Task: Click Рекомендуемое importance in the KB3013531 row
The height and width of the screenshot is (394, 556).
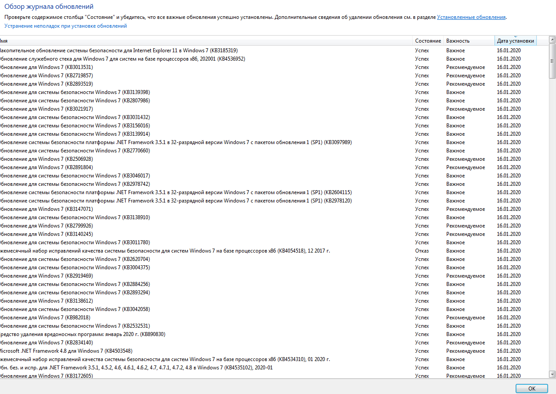Action: 466,67
